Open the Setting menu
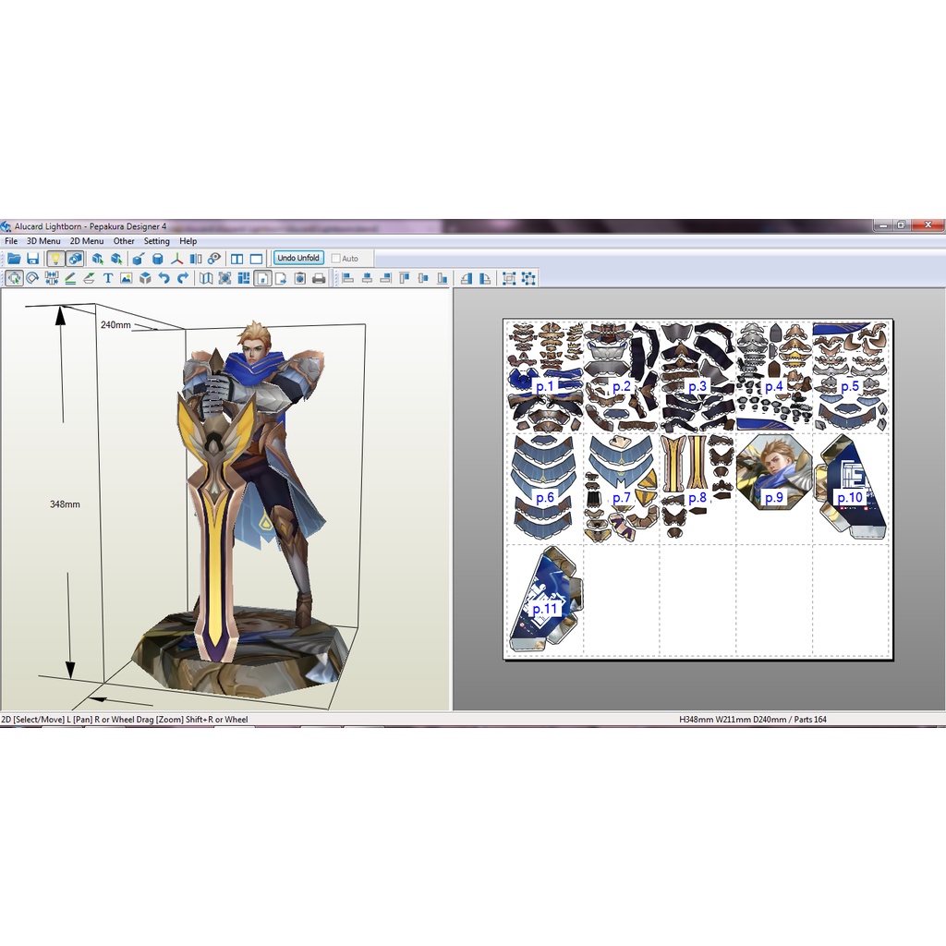Image resolution: width=946 pixels, height=946 pixels. (157, 240)
